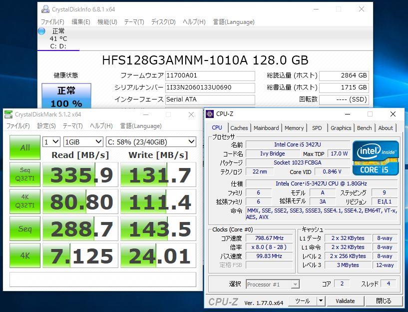Click the CPU name field Intel Core i5 3427U
The width and height of the screenshot is (408, 312).
click(x=298, y=144)
